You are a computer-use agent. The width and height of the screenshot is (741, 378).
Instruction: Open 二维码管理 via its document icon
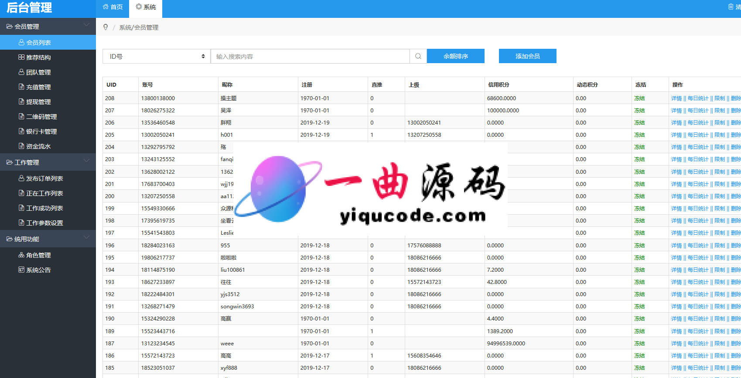click(x=21, y=117)
